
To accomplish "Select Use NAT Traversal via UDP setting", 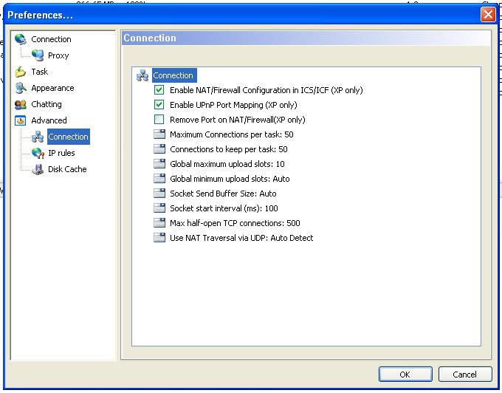I will (241, 238).
